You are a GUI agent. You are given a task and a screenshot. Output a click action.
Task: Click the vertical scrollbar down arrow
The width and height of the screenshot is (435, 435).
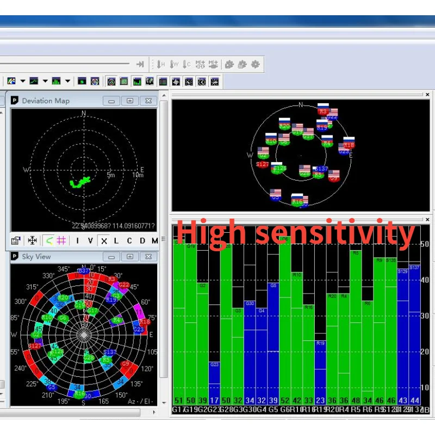(x=164, y=402)
